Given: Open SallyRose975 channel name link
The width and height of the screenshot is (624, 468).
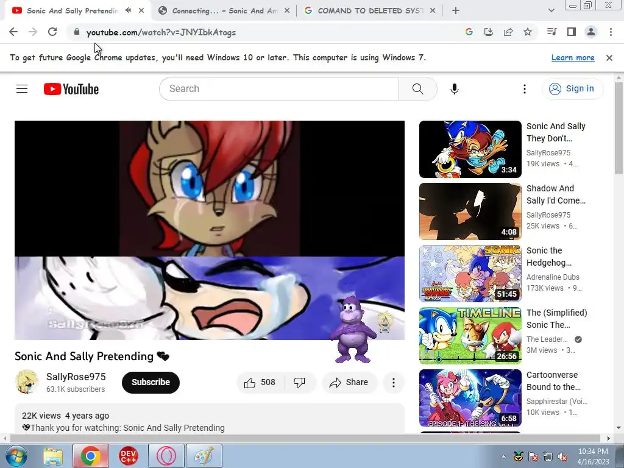Looking at the screenshot, I should click(76, 377).
